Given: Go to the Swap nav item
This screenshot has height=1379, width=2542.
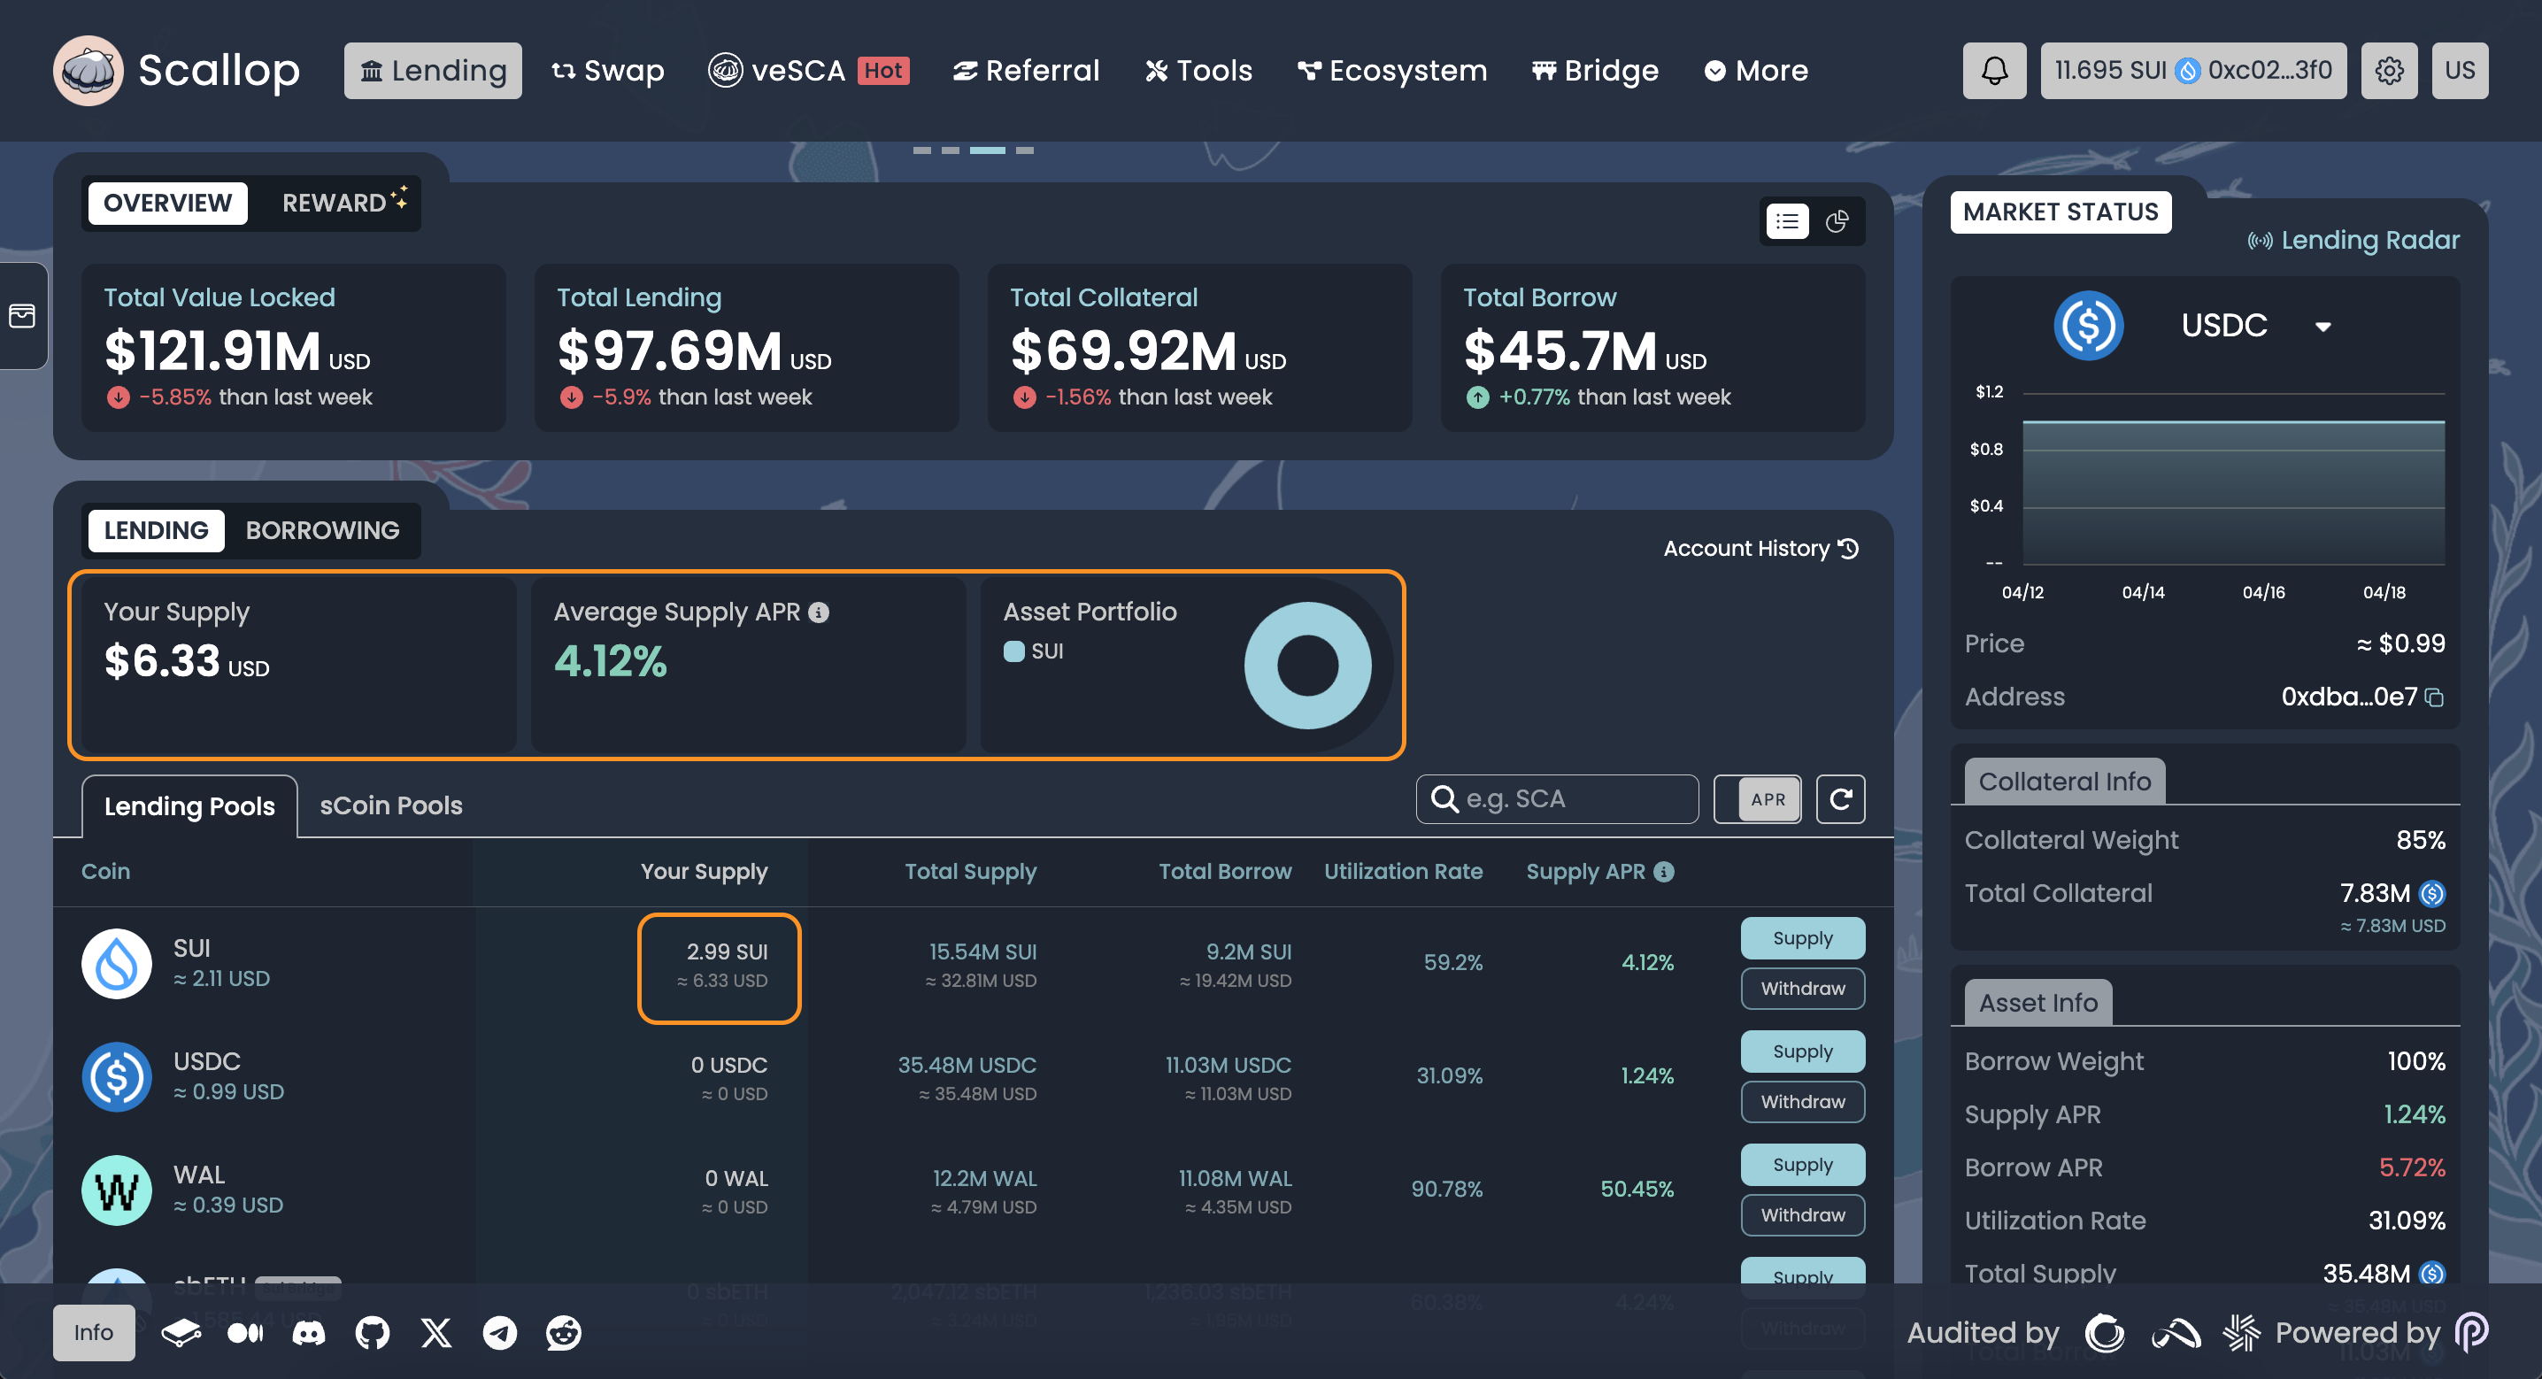Looking at the screenshot, I should [x=608, y=70].
